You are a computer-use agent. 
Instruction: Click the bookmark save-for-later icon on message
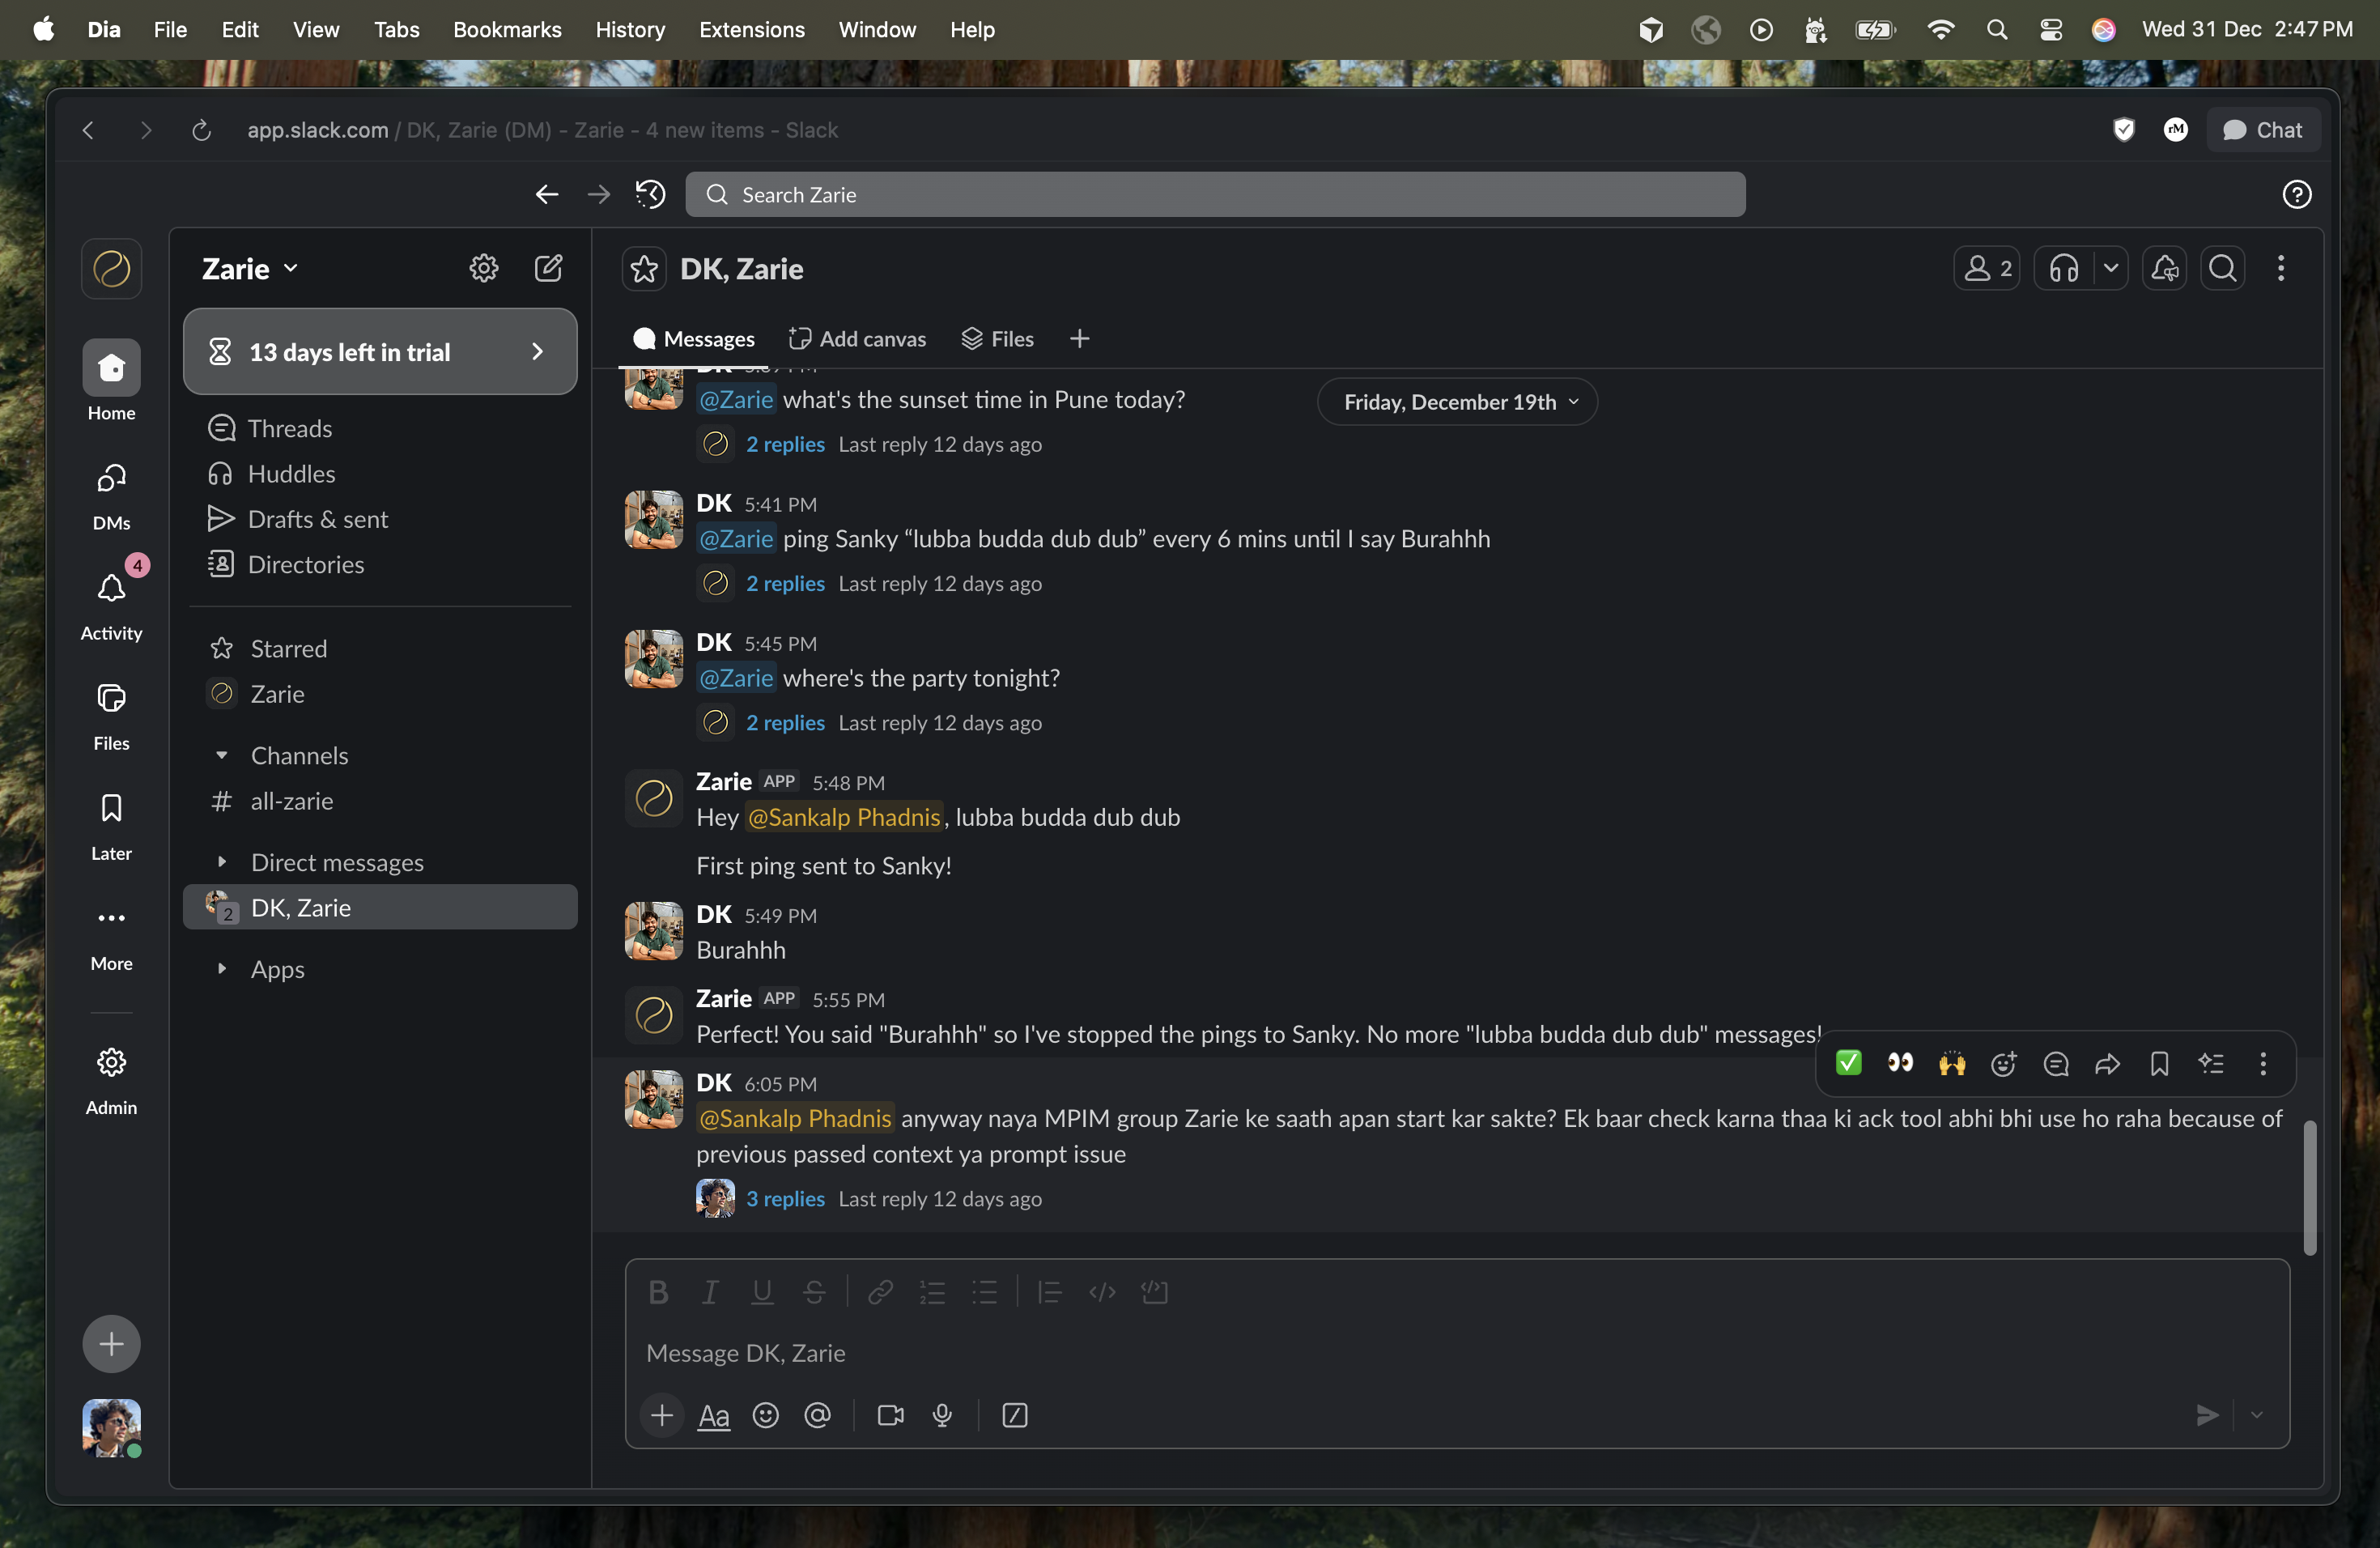coord(2159,1064)
